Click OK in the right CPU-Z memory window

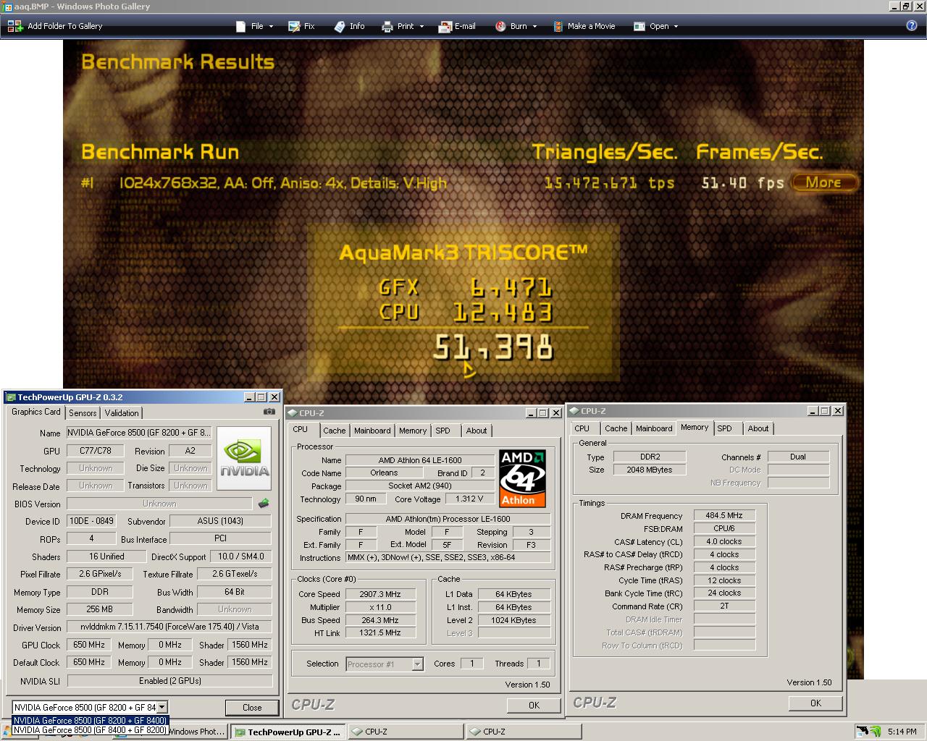coord(815,703)
